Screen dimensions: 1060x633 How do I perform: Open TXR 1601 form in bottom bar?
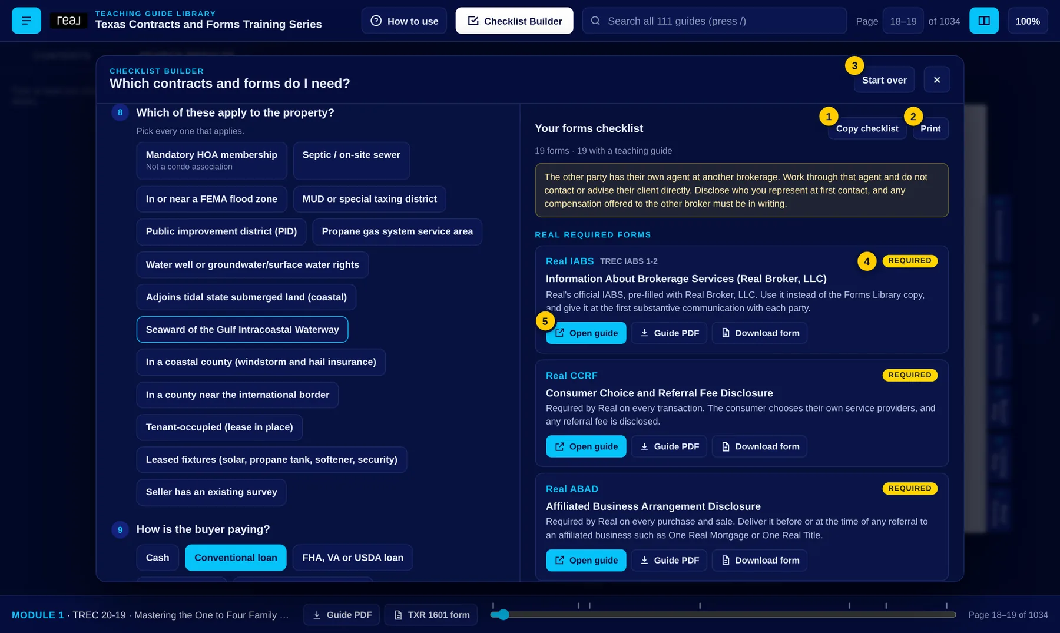tap(431, 615)
